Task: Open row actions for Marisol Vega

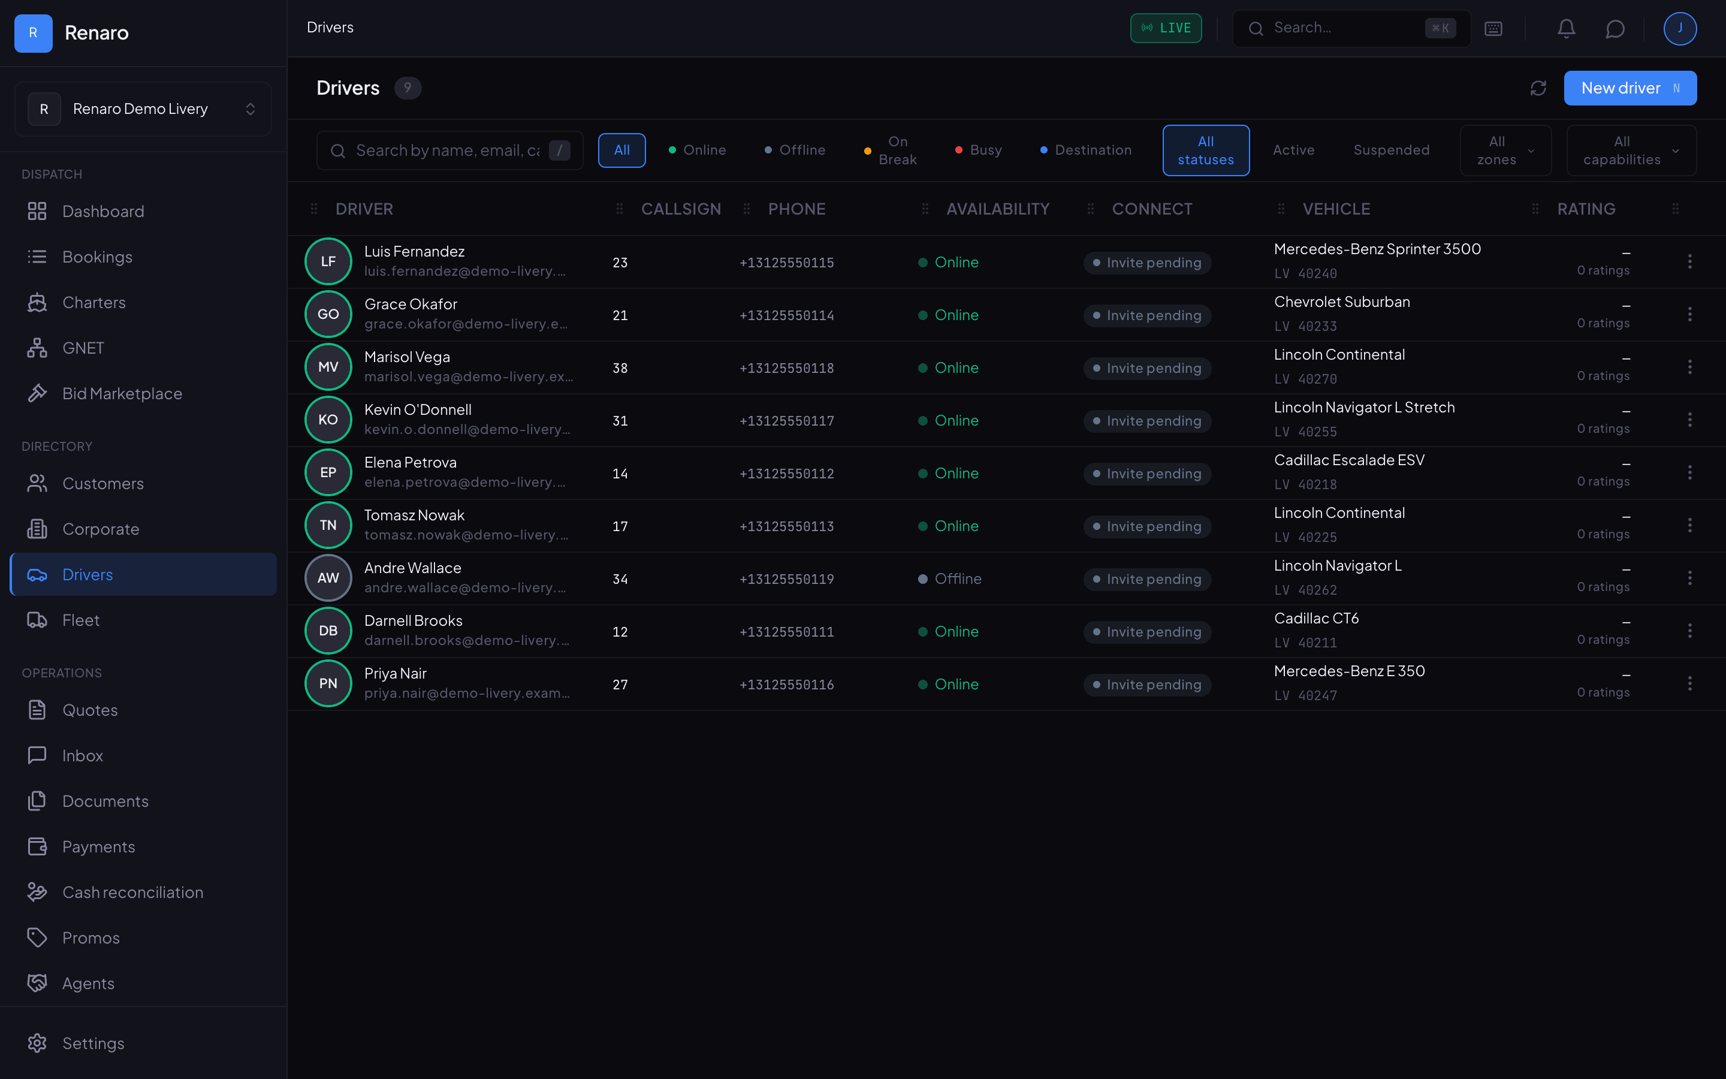Action: tap(1689, 367)
